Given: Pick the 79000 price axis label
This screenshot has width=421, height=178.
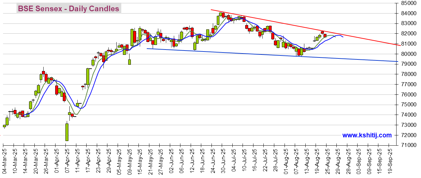Looking at the screenshot, I should 408,64.
